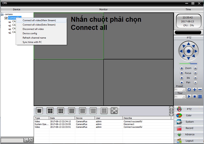Click PTZ down-right diagonal arrow
The image size is (204, 144).
(x=194, y=56)
